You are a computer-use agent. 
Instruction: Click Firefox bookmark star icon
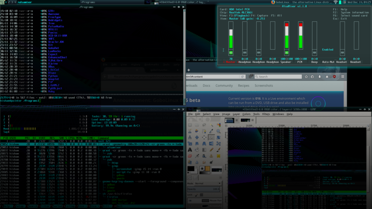click(306, 77)
